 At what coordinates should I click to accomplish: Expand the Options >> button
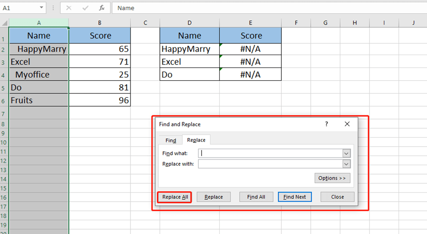pos(332,178)
